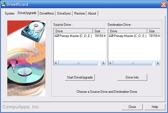Close the DriveWizard window with X
The image size is (168, 113).
[164, 4]
